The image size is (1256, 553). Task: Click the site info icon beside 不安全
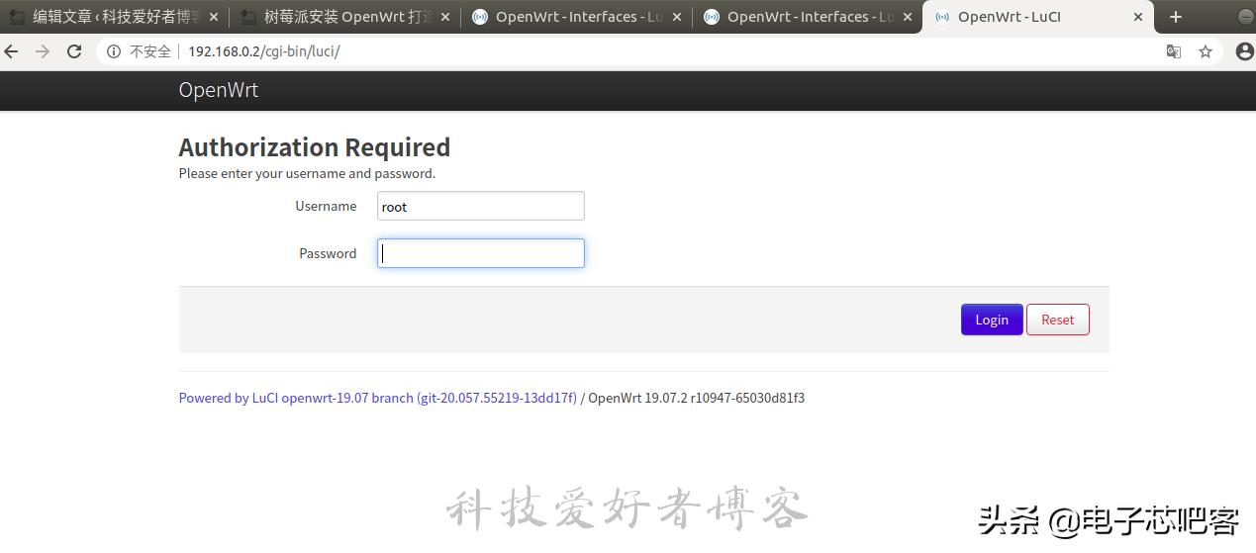(x=114, y=51)
